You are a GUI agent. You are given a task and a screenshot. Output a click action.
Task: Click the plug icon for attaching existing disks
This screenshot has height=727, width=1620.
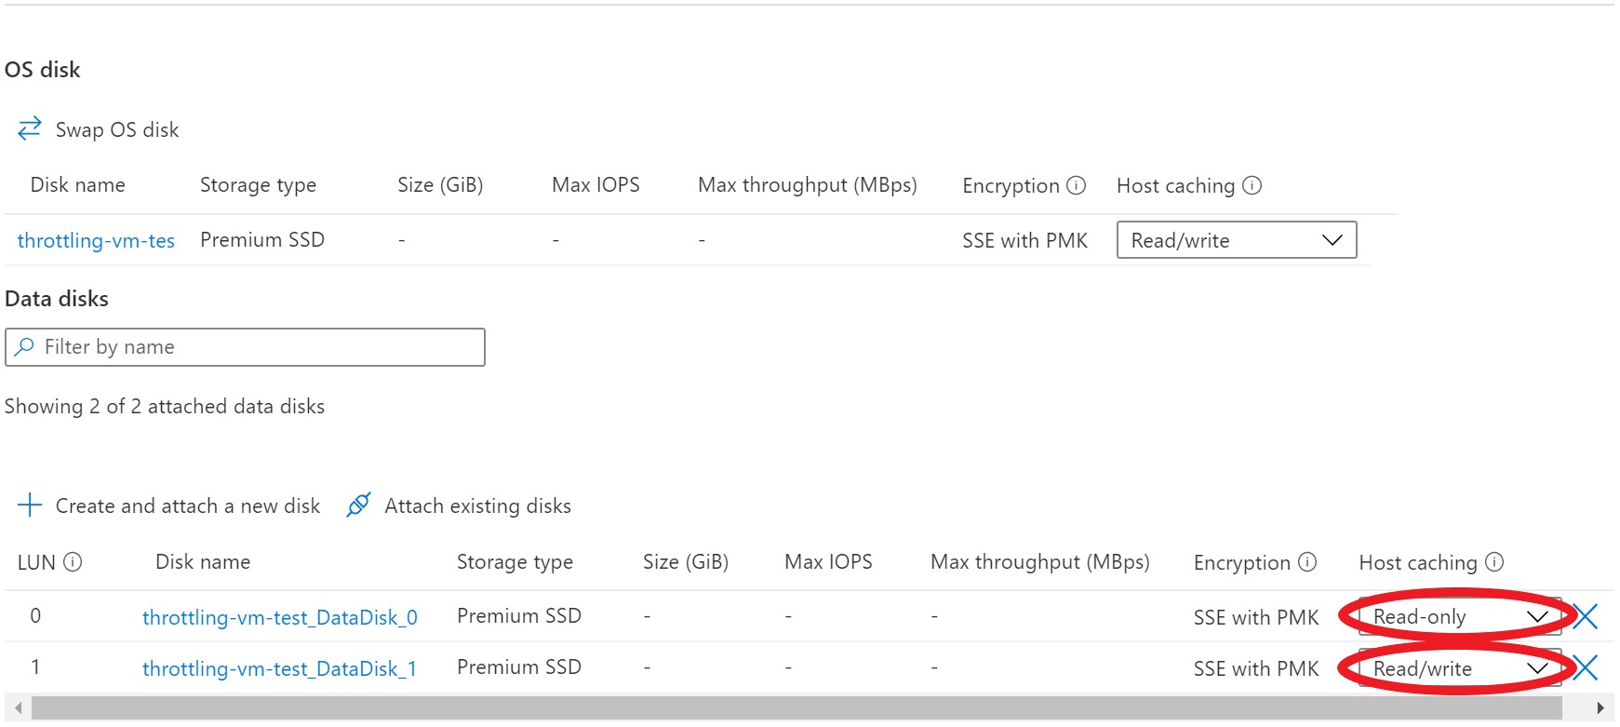pos(358,505)
